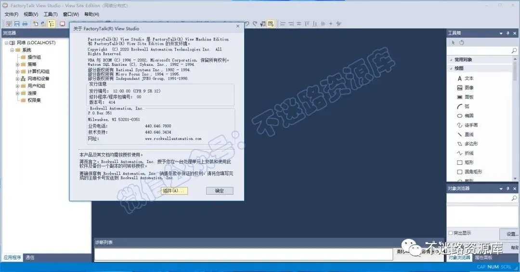Image resolution: width=520 pixels, height=272 pixels.
Task: Pin the 工具箱 toolbox panel
Action: 508,33
